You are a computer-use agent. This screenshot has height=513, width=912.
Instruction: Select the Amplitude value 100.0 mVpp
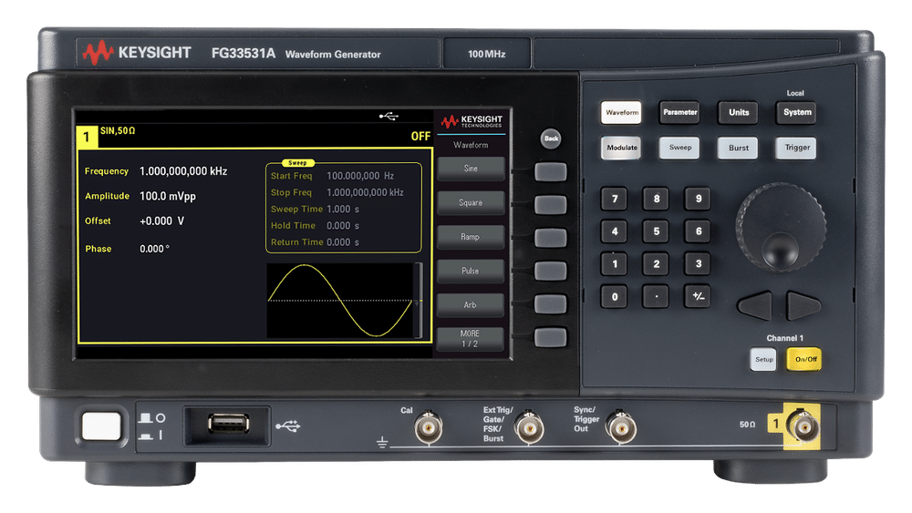[x=168, y=197]
